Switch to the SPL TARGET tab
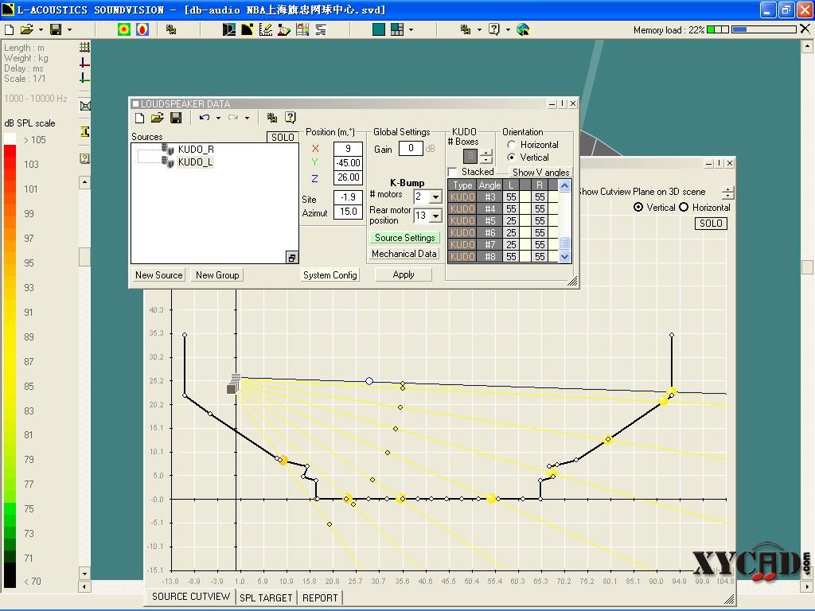The height and width of the screenshot is (611, 815). (266, 597)
